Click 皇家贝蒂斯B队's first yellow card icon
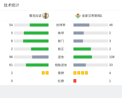122x98 pixels. click(75, 73)
